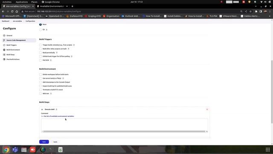
Task: Open Grafana-HYD bookmark
Action: (74, 16)
